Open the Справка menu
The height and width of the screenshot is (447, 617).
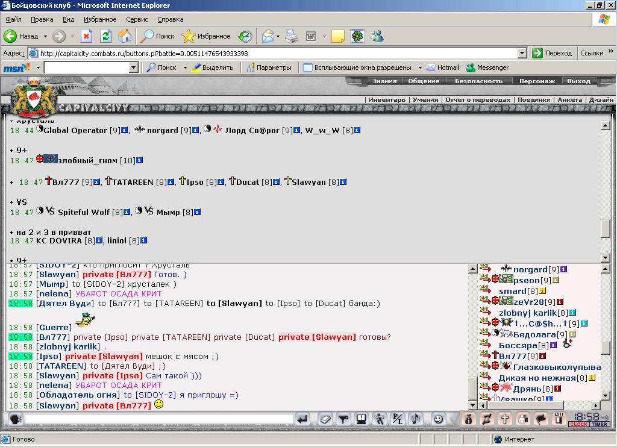tap(170, 19)
